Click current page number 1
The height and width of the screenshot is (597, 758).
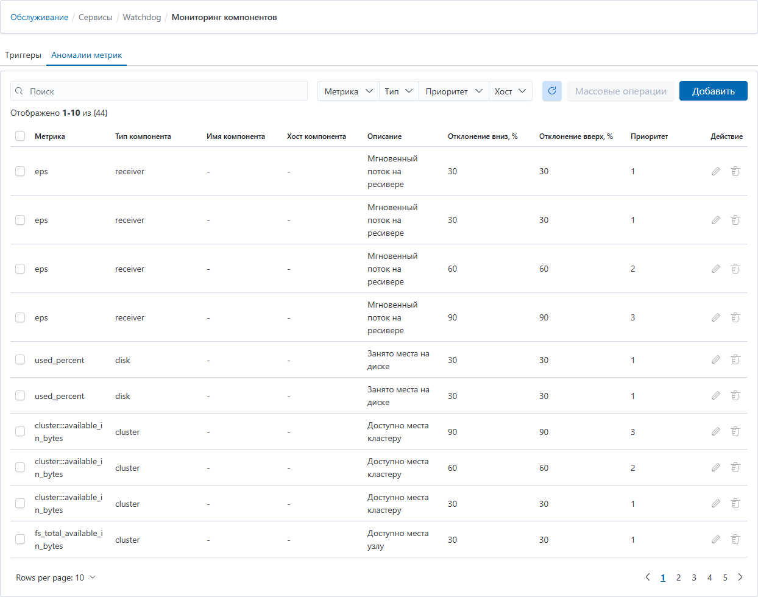pyautogui.click(x=663, y=578)
